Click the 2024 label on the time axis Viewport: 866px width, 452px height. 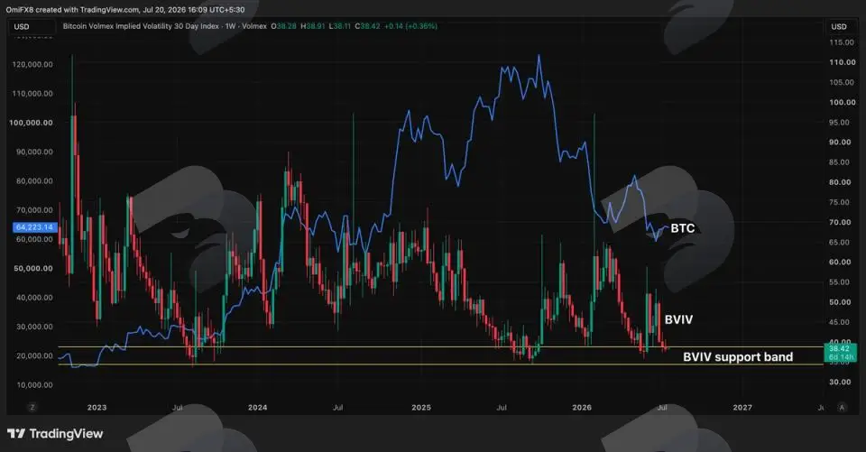[x=257, y=407]
